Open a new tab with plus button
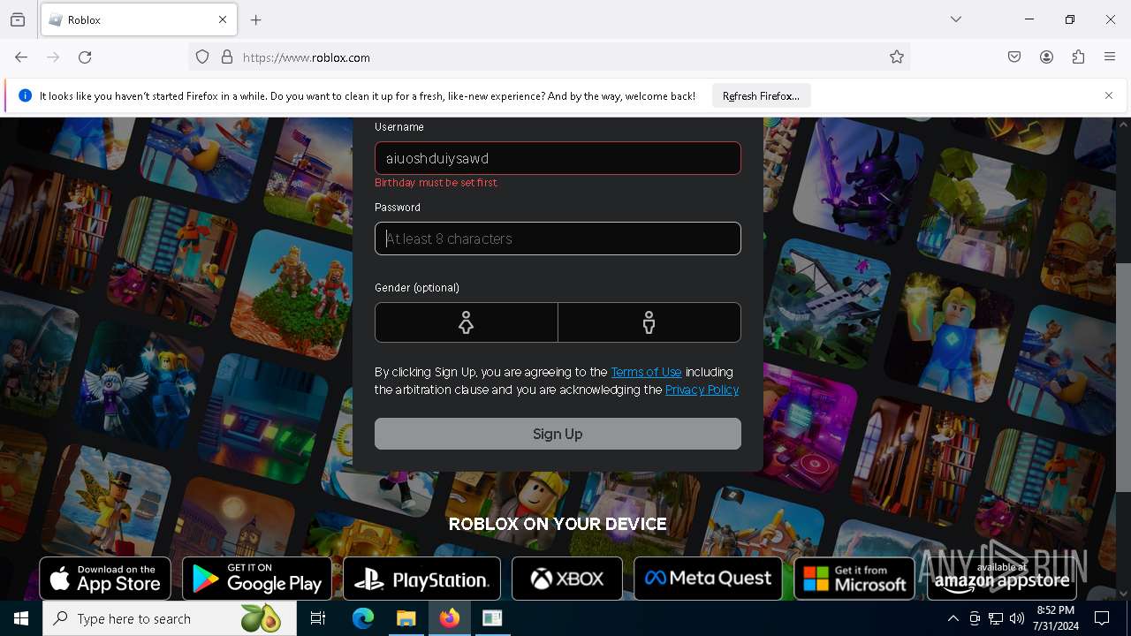Viewport: 1131px width, 636px height. [x=256, y=19]
